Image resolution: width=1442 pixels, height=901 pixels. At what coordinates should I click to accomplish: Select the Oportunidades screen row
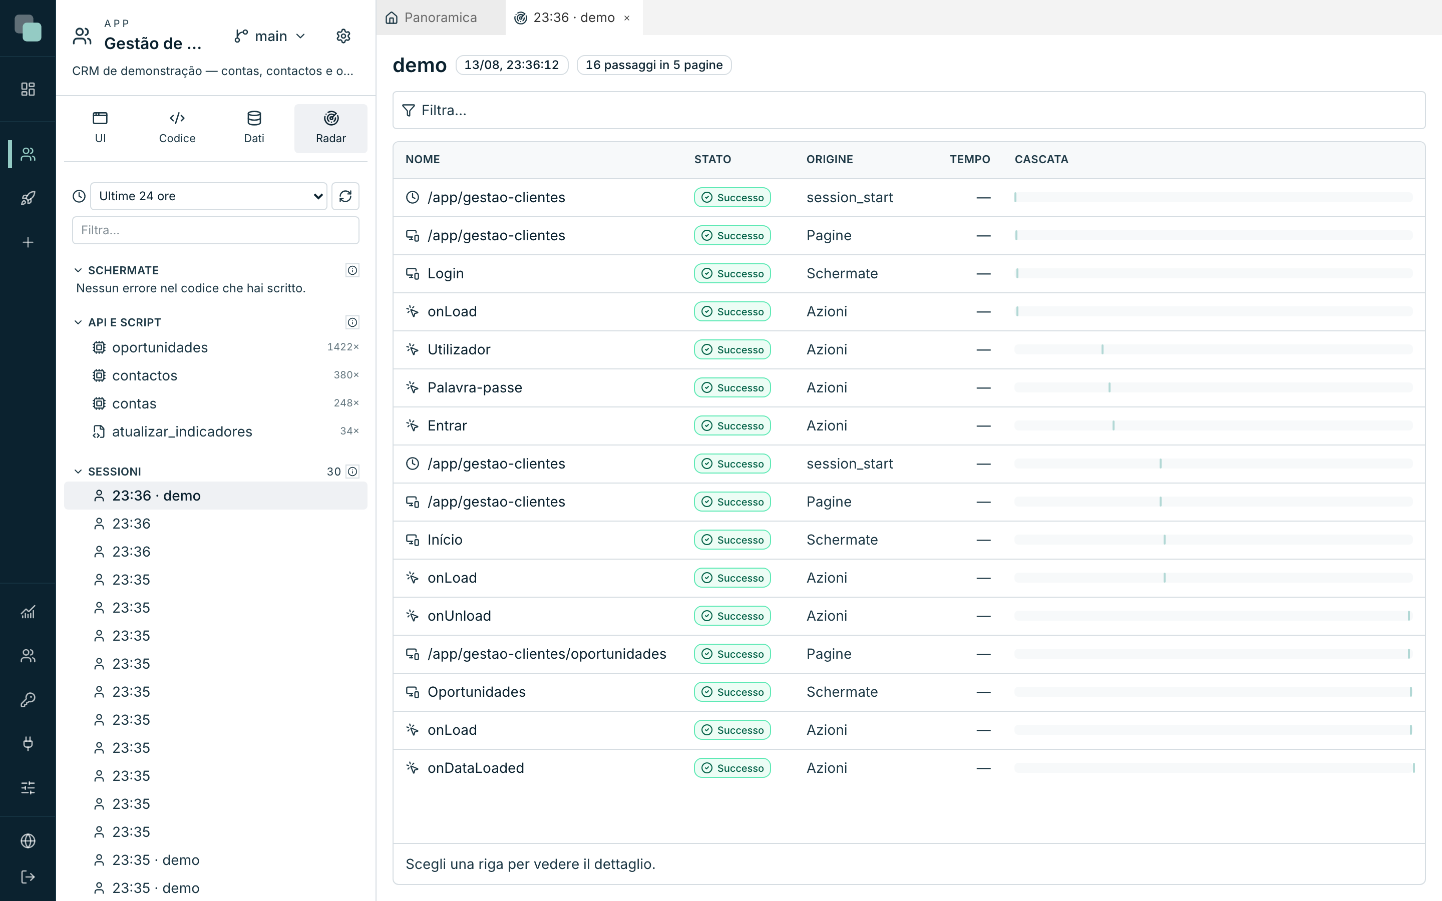point(909,692)
